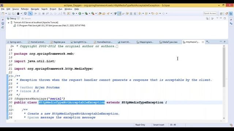This screenshot has height=131, width=234.
Task: Click the External Tools run icon
Action: (93, 13)
